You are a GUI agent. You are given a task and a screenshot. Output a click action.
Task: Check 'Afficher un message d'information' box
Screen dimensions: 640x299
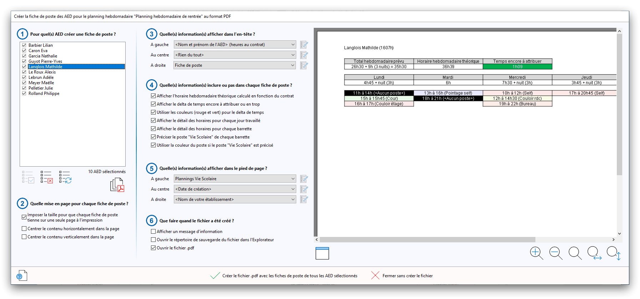153,232
